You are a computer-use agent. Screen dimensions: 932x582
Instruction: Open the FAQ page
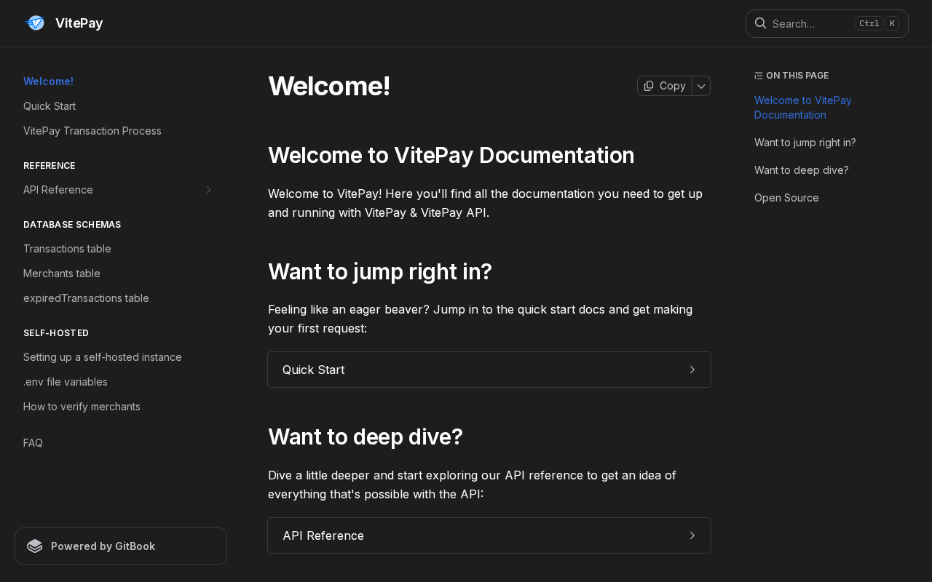click(x=33, y=443)
